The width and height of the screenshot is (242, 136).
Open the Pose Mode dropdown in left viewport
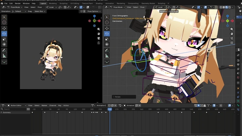(15, 7)
